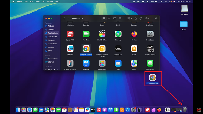Click the Finder window search button
Viewport: 203px width, 114px height.
[156, 18]
